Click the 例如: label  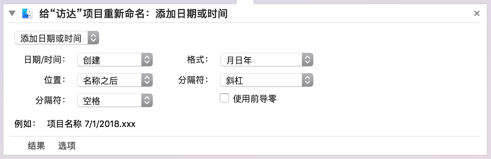pyautogui.click(x=25, y=124)
